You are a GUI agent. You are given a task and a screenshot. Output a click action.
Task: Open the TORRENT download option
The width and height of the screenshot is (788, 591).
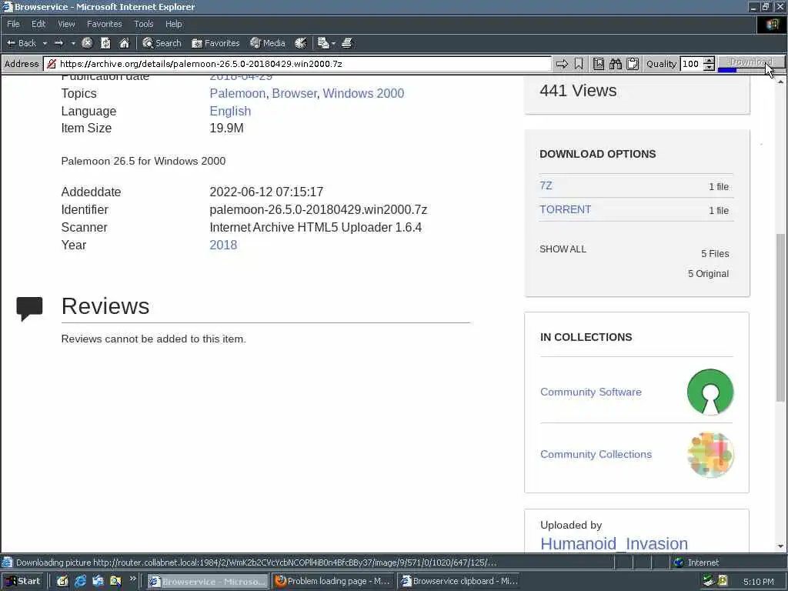(565, 209)
